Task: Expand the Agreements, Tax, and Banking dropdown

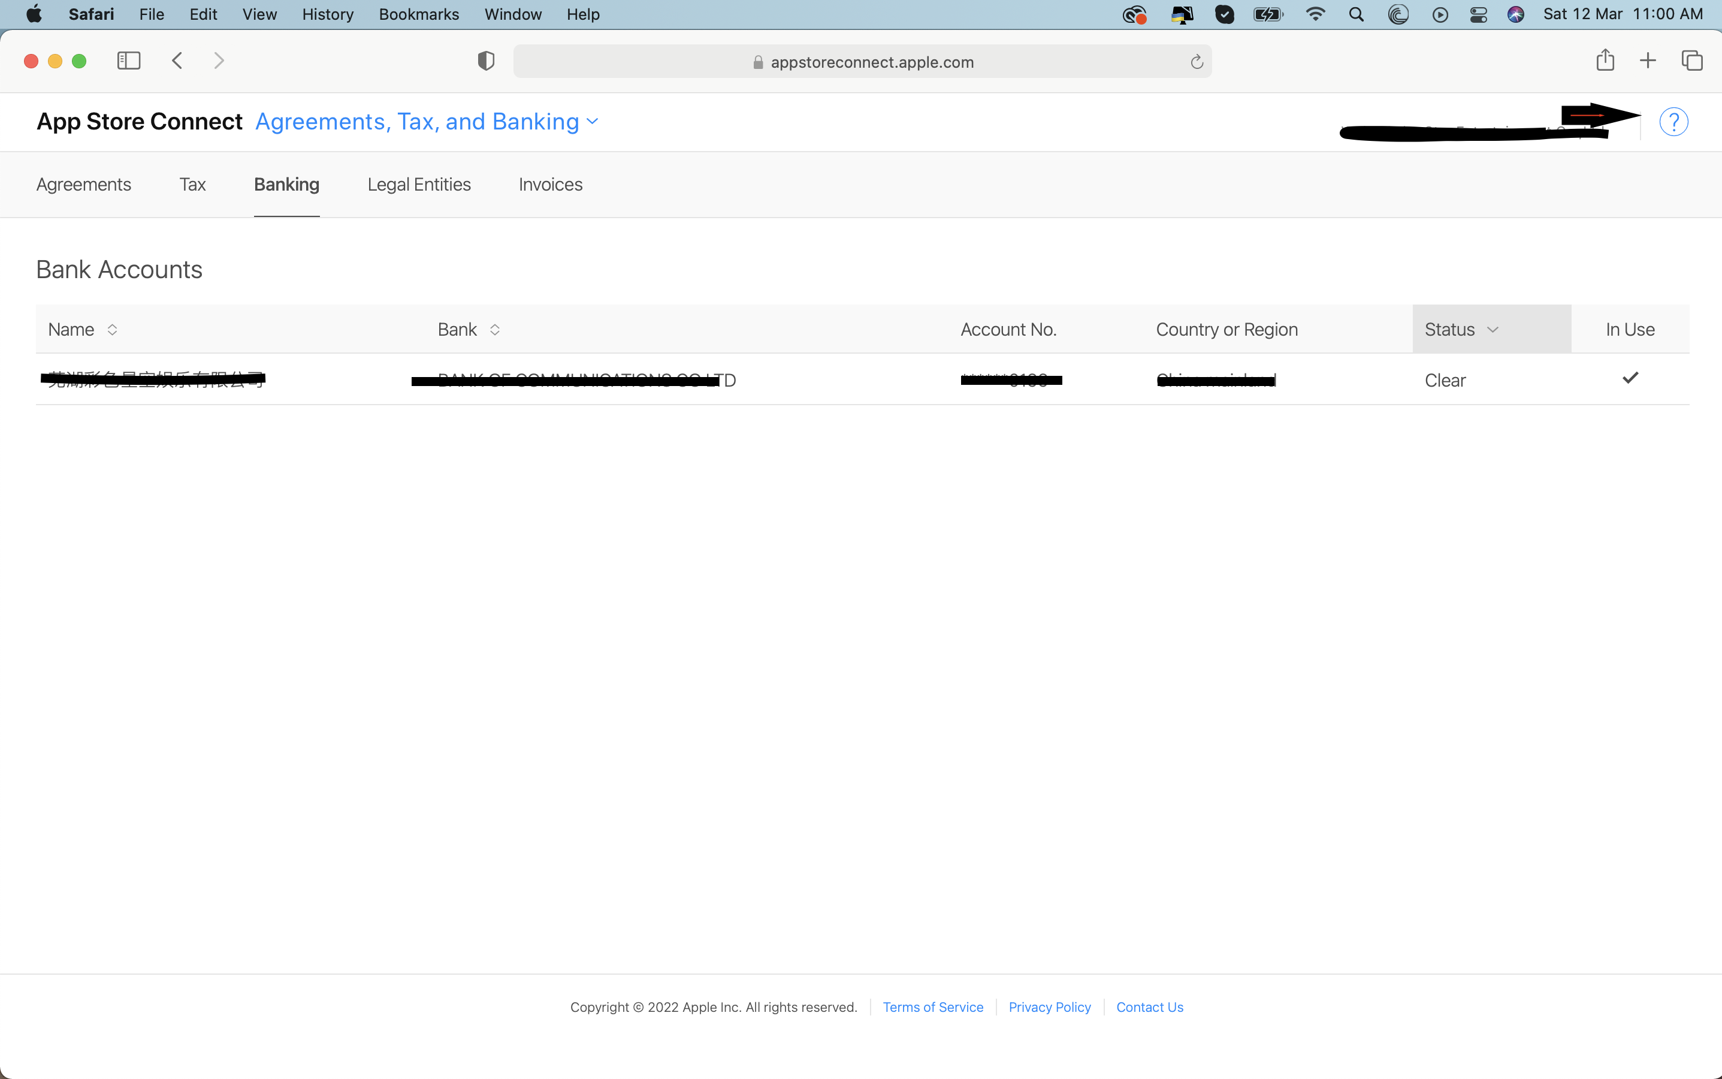Action: pos(427,122)
